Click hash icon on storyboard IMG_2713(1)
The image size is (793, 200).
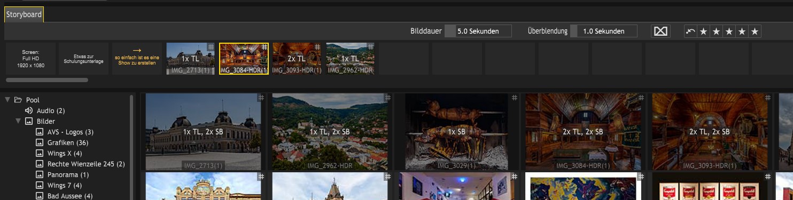point(211,47)
